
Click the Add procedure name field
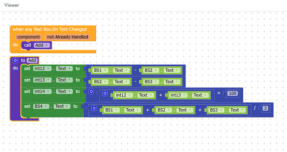[x=32, y=60]
